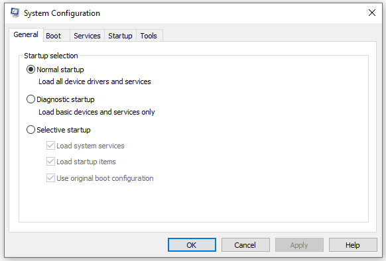Screen dimensions: 386x261
Task: Open the Services tab
Action: point(87,36)
